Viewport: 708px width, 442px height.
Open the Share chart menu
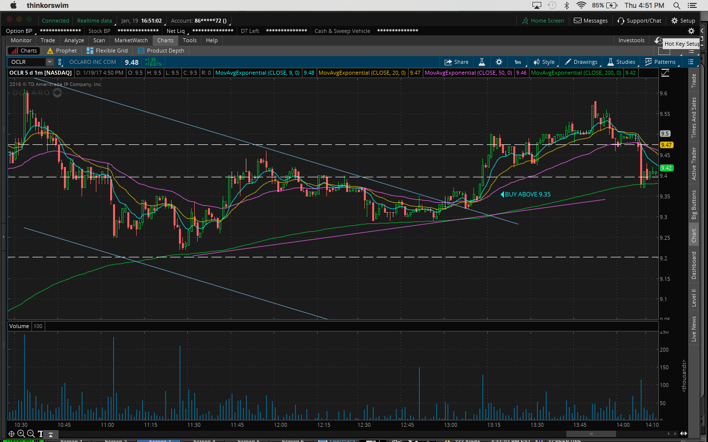[456, 62]
